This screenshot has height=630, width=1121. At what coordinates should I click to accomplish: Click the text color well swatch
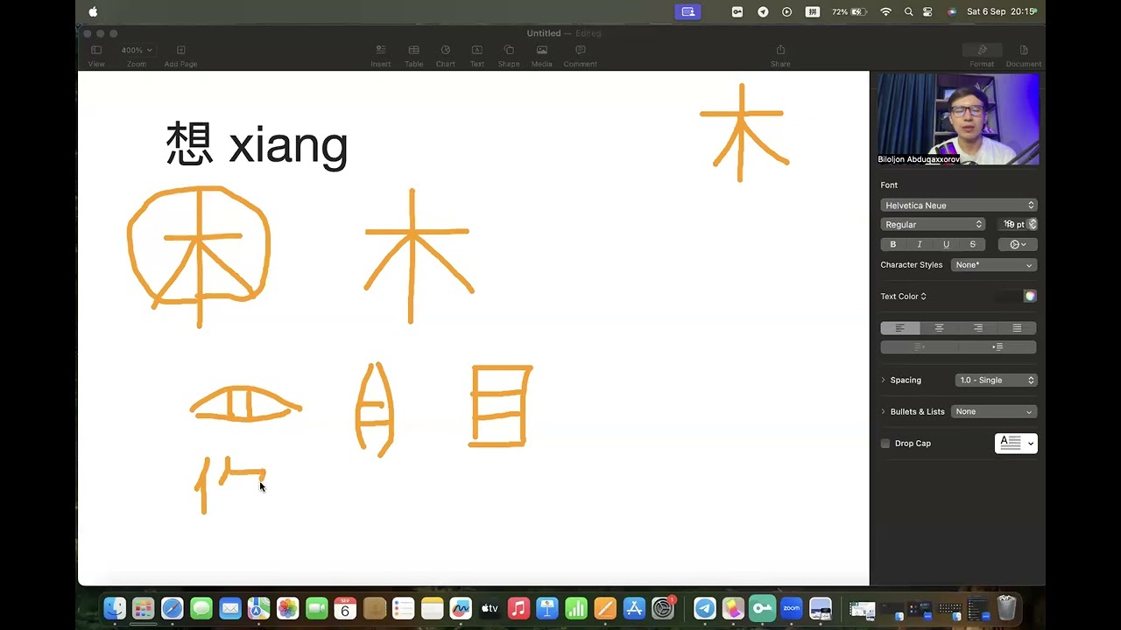[x=1008, y=296]
